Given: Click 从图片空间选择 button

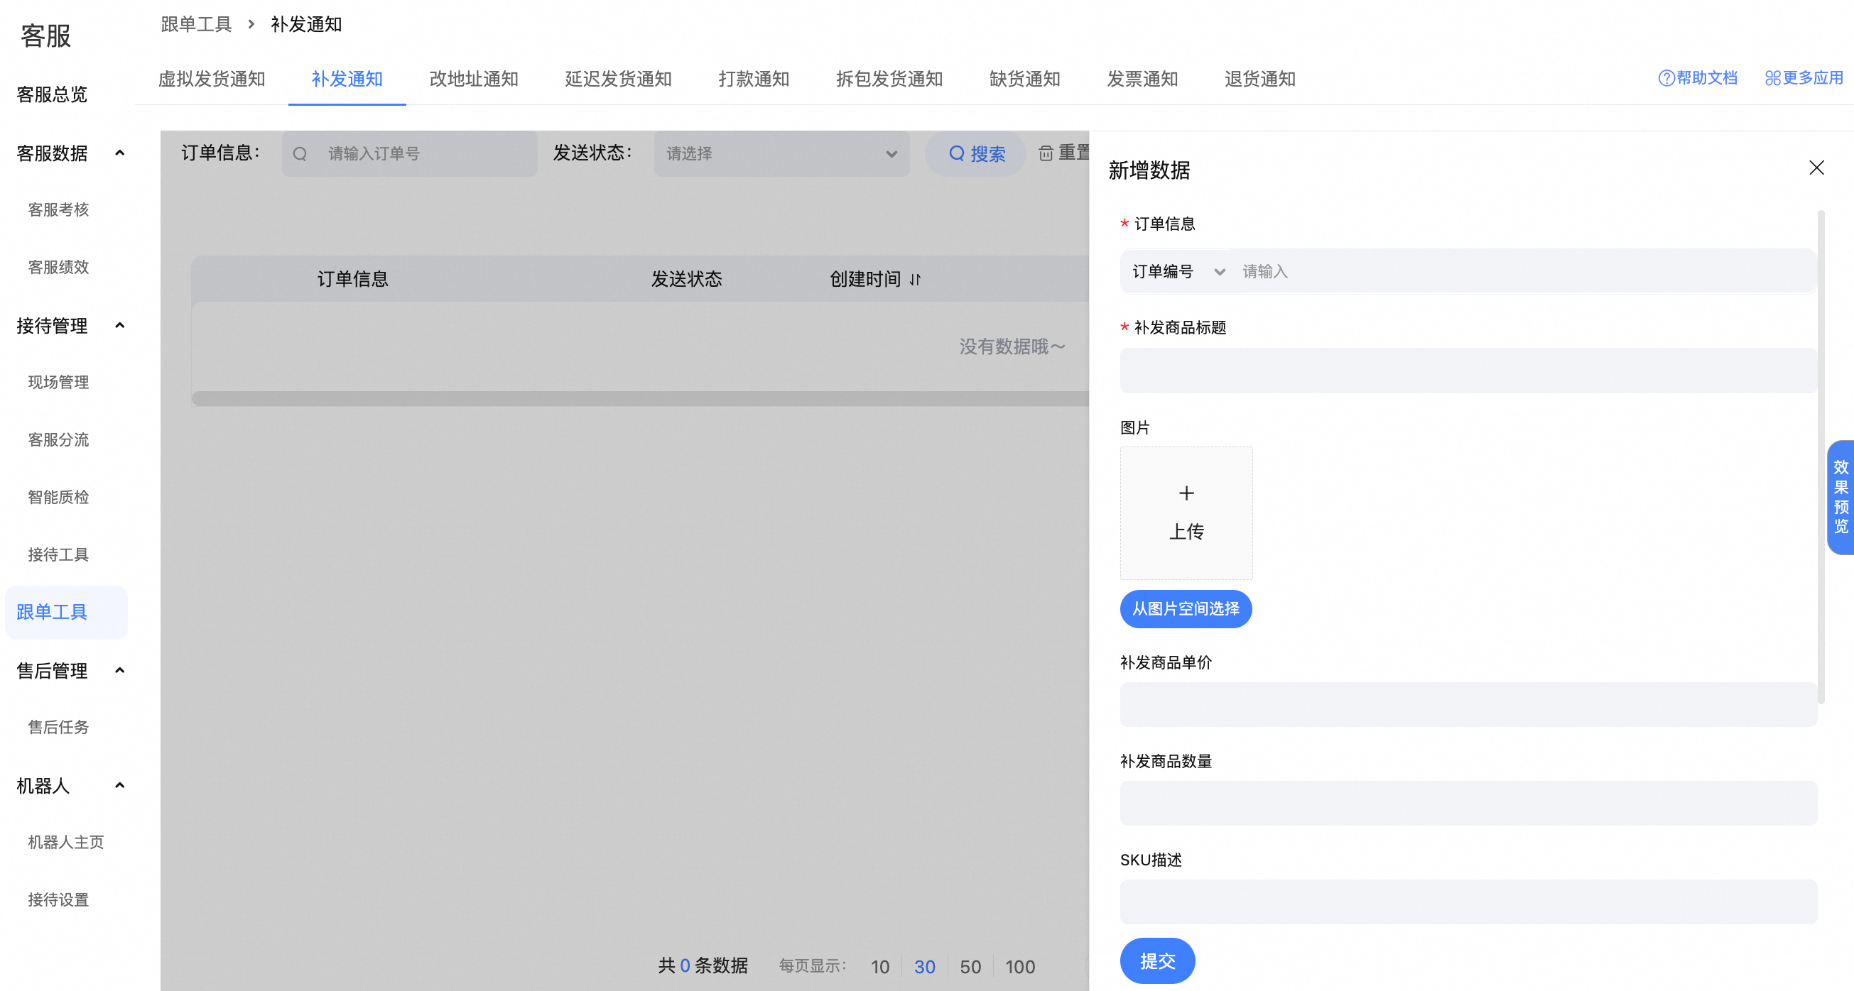Looking at the screenshot, I should click(x=1186, y=609).
